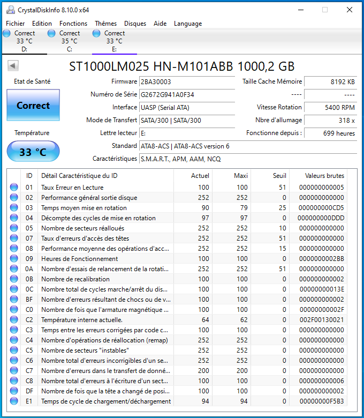Viewport: 364px width, 418px height.
Task: Click the 699 heures field
Action: [330, 133]
